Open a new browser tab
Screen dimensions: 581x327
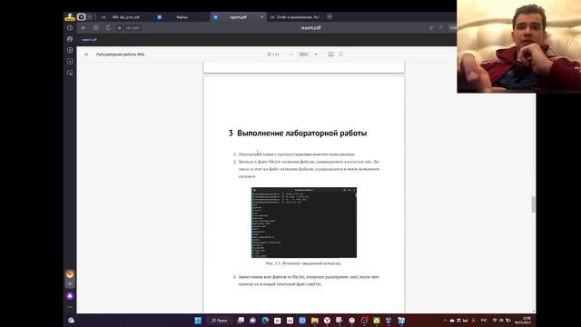(x=330, y=16)
